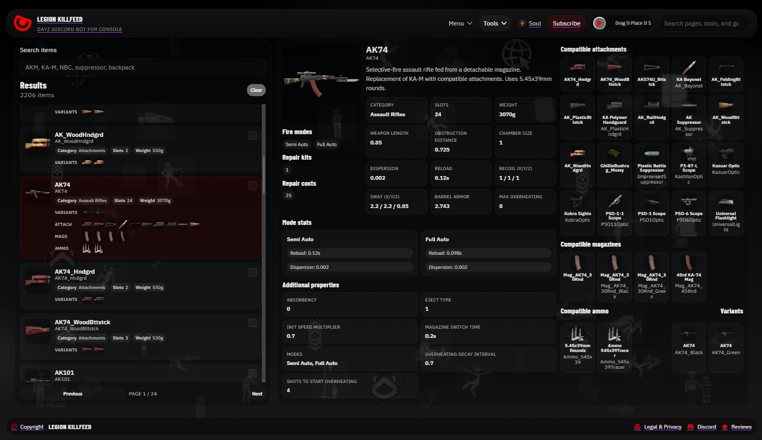This screenshot has width=762, height=440.
Task: Select the AK101 row in results list
Action: tap(141, 373)
